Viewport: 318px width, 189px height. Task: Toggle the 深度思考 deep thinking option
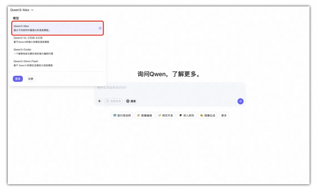tap(113, 101)
